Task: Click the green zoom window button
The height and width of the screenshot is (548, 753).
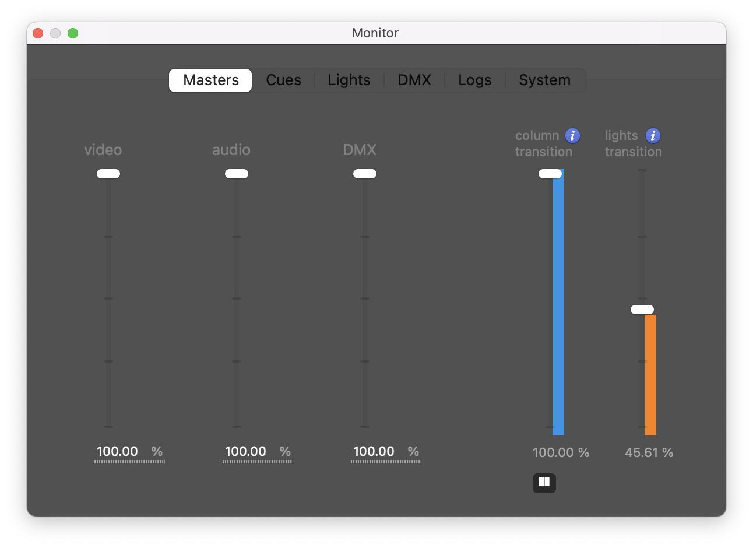Action: [x=73, y=33]
